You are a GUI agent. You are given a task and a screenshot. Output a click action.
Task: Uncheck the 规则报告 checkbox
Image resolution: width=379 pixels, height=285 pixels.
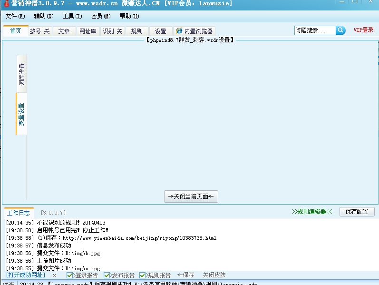143,275
